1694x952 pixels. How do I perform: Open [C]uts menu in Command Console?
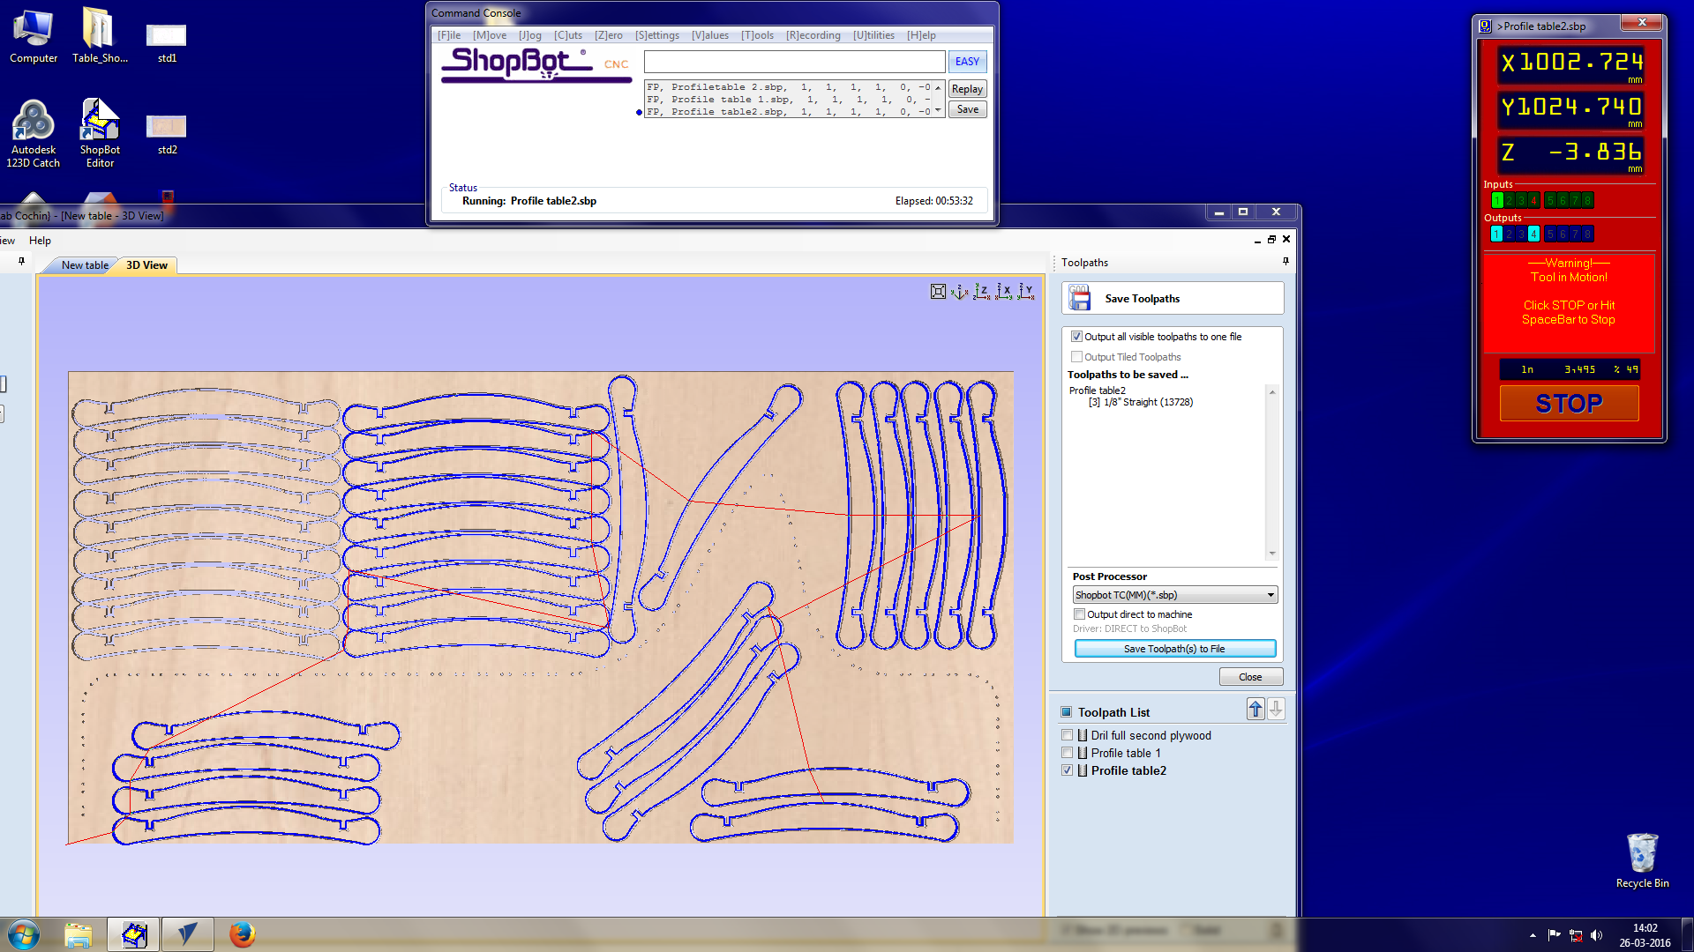[x=568, y=35]
